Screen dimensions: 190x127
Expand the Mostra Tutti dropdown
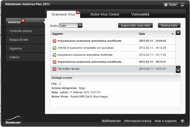tap(71, 25)
